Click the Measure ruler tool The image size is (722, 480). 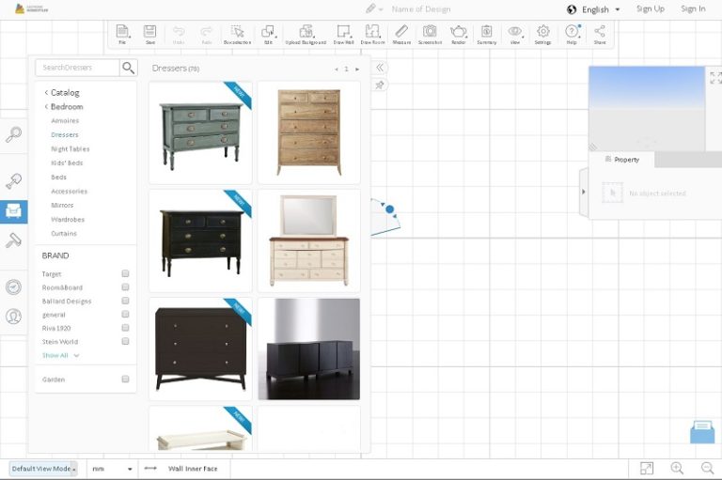click(401, 35)
